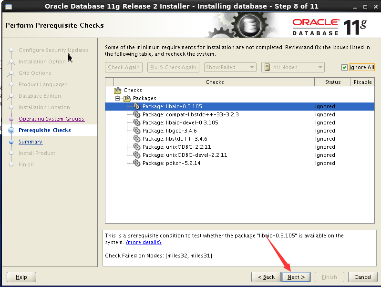The height and width of the screenshot is (287, 381).
Task: Click the Configure Security Updates step
Action: [53, 50]
